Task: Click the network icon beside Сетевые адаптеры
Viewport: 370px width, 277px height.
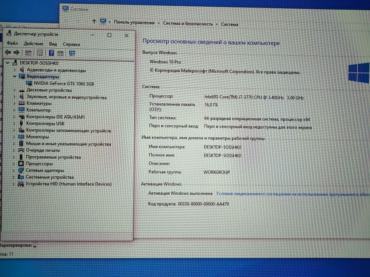Action: pyautogui.click(x=21, y=170)
